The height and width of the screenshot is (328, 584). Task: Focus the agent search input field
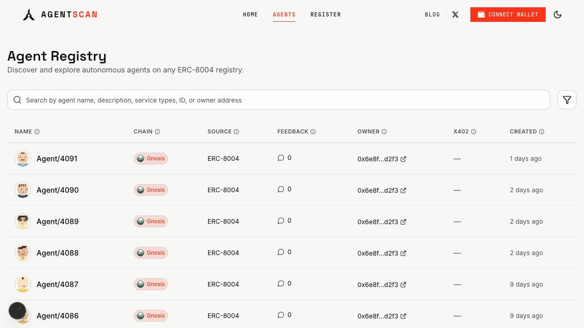[x=278, y=100]
